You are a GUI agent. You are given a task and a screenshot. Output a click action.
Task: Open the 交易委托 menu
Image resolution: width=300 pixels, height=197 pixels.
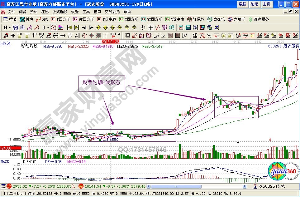112,12
